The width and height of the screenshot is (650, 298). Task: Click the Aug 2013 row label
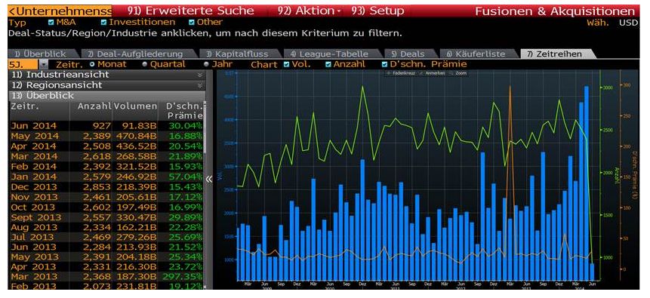point(34,227)
